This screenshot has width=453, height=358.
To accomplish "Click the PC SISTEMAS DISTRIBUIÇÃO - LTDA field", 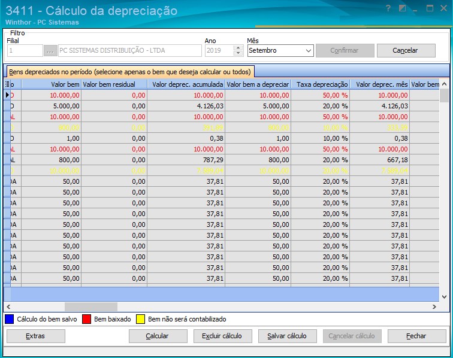I will point(130,50).
